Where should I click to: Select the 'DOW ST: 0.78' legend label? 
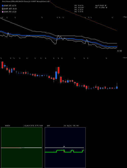10,6
